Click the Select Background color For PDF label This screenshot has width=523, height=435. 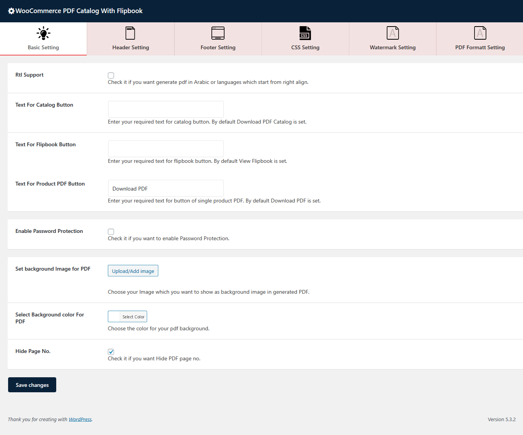click(x=50, y=318)
